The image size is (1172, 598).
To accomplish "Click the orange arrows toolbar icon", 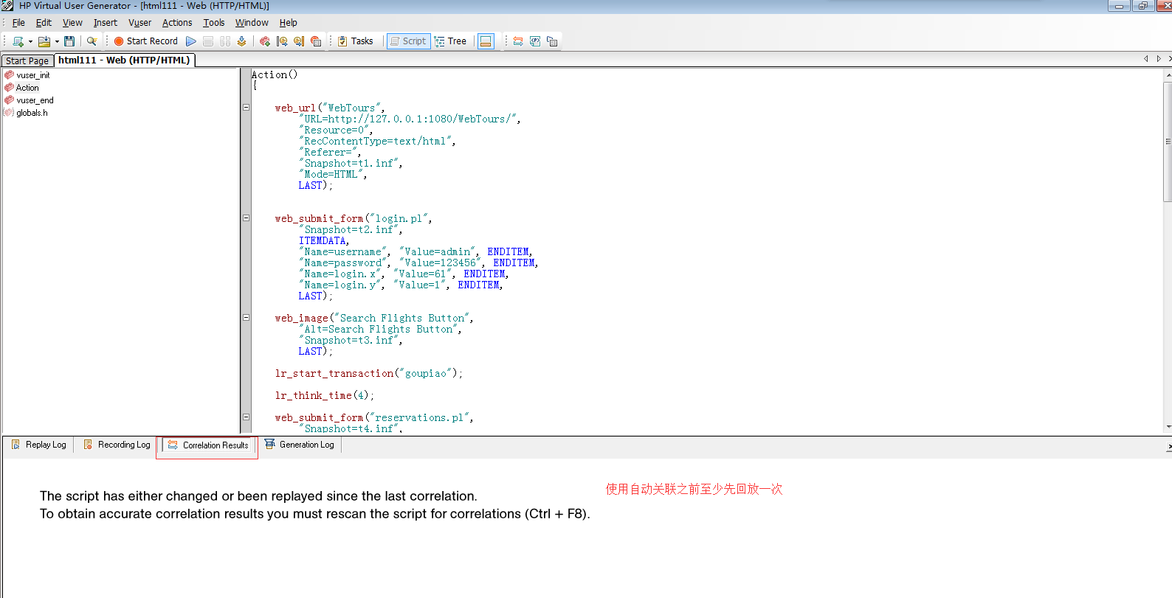I will 518,41.
